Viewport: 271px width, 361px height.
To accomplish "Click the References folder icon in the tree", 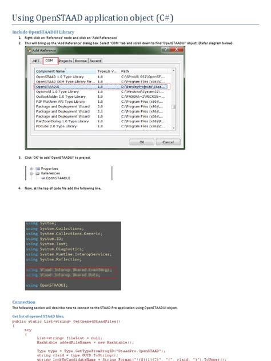I will [38, 173].
